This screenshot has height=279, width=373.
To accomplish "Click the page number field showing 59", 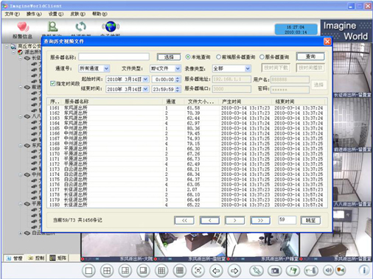I will tap(287, 220).
